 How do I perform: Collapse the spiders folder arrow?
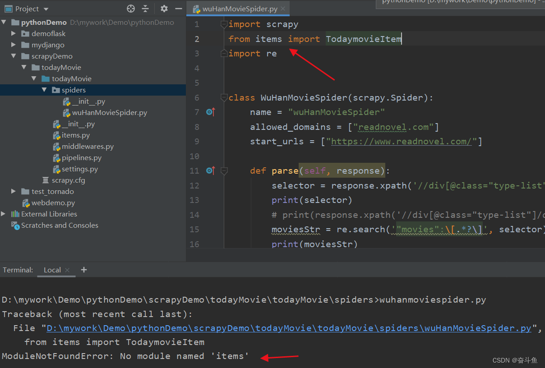pos(44,90)
